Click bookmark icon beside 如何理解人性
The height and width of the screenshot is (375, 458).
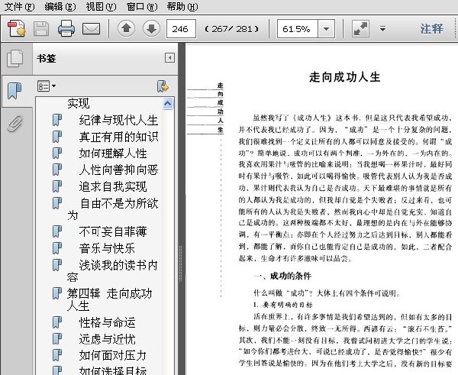pyautogui.click(x=57, y=153)
